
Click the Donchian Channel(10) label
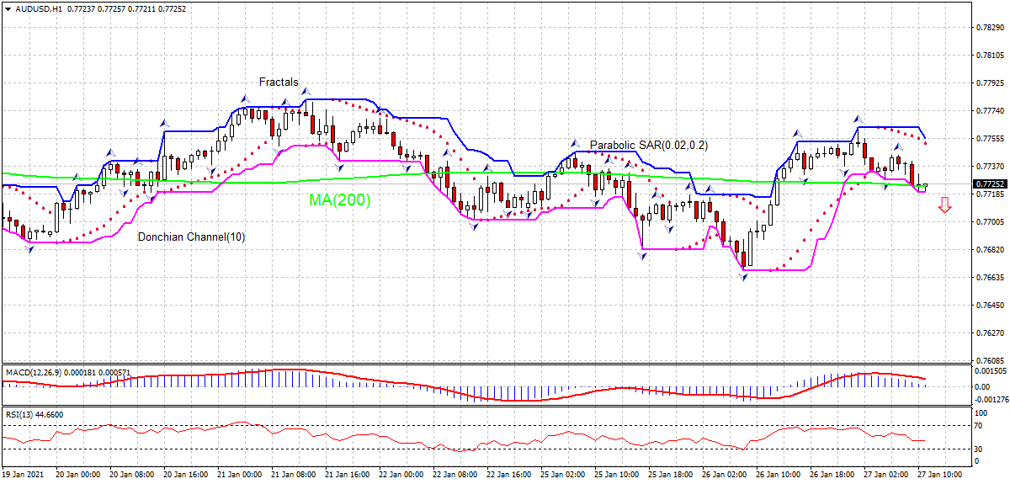tap(191, 237)
